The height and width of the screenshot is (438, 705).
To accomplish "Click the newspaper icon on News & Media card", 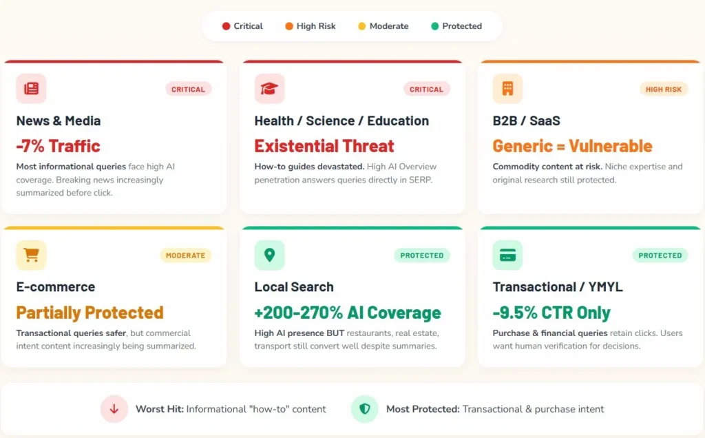I will pos(31,89).
